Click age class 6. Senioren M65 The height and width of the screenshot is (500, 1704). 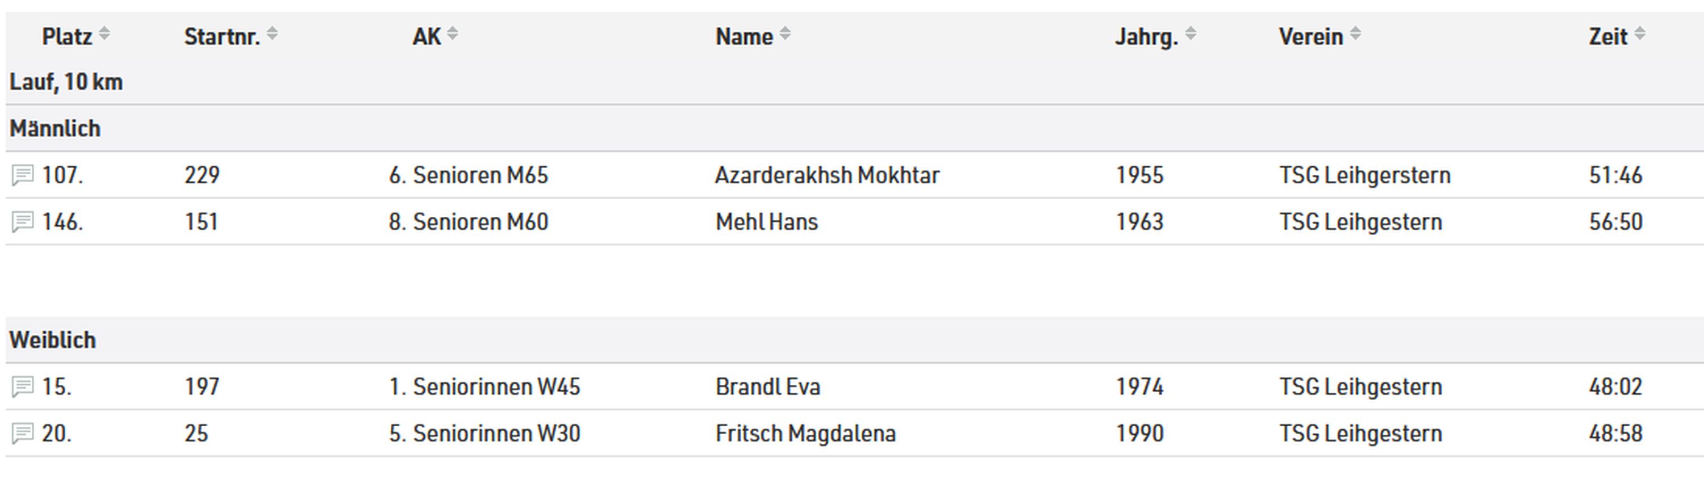click(x=469, y=175)
